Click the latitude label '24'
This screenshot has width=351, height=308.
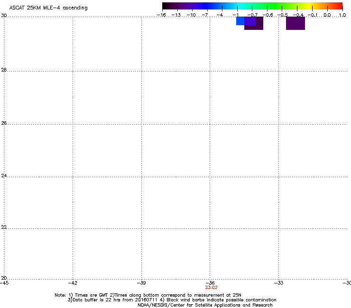tap(4, 176)
